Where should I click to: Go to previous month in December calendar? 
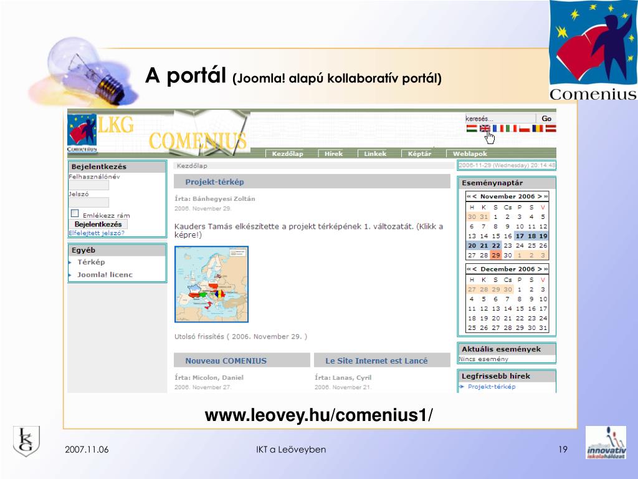coord(474,269)
